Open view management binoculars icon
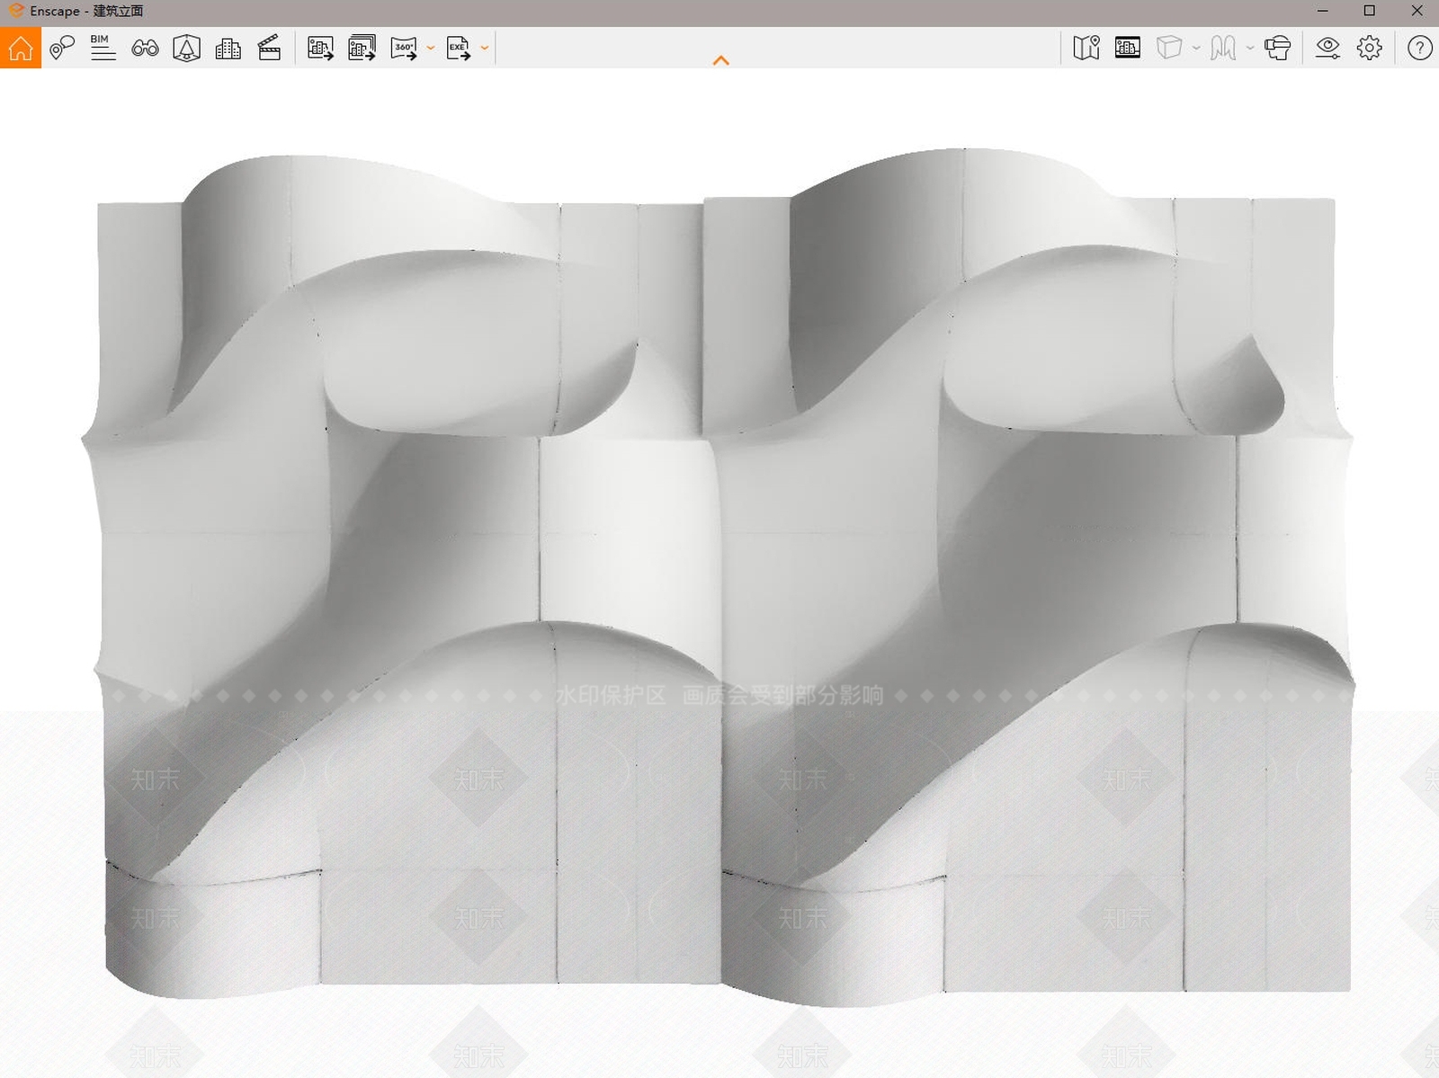1439x1078 pixels. coord(145,48)
